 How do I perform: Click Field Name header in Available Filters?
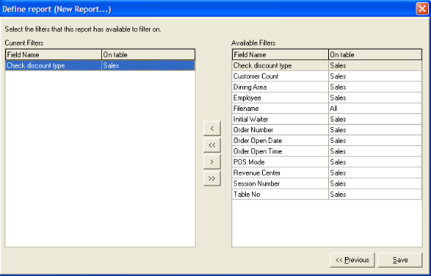click(x=280, y=55)
